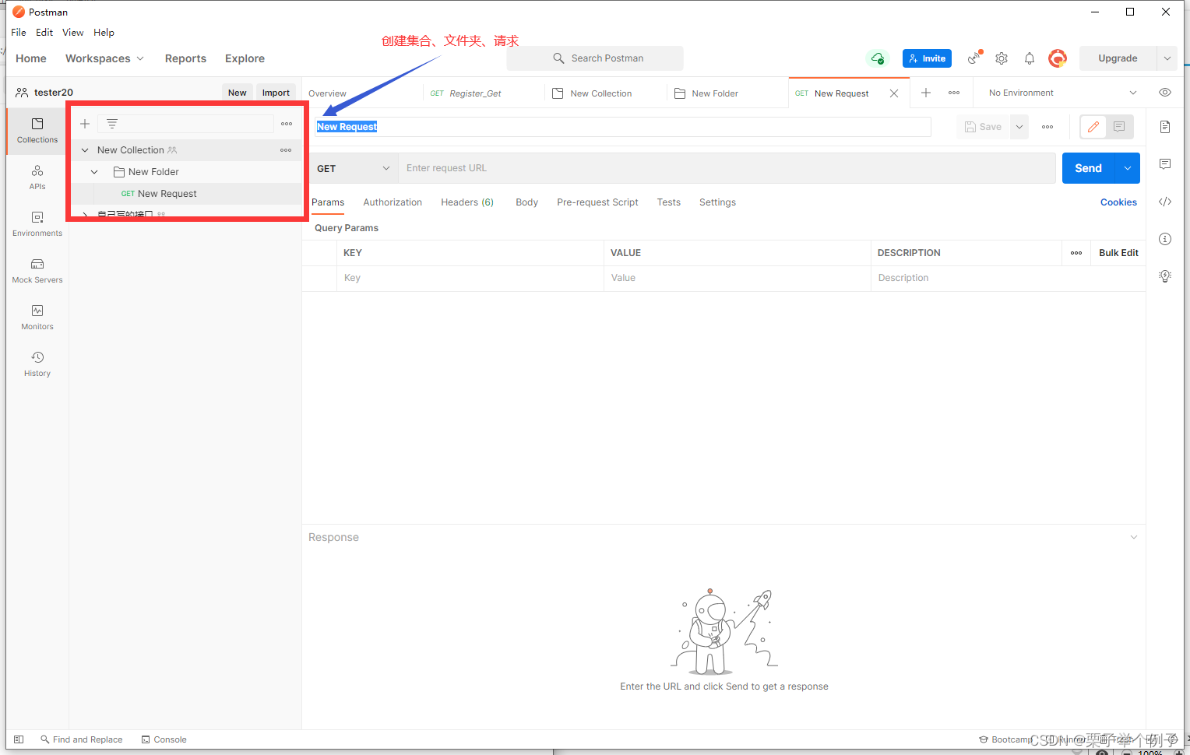Switch to pencil build mode
Image resolution: width=1190 pixels, height=755 pixels.
pyautogui.click(x=1093, y=127)
